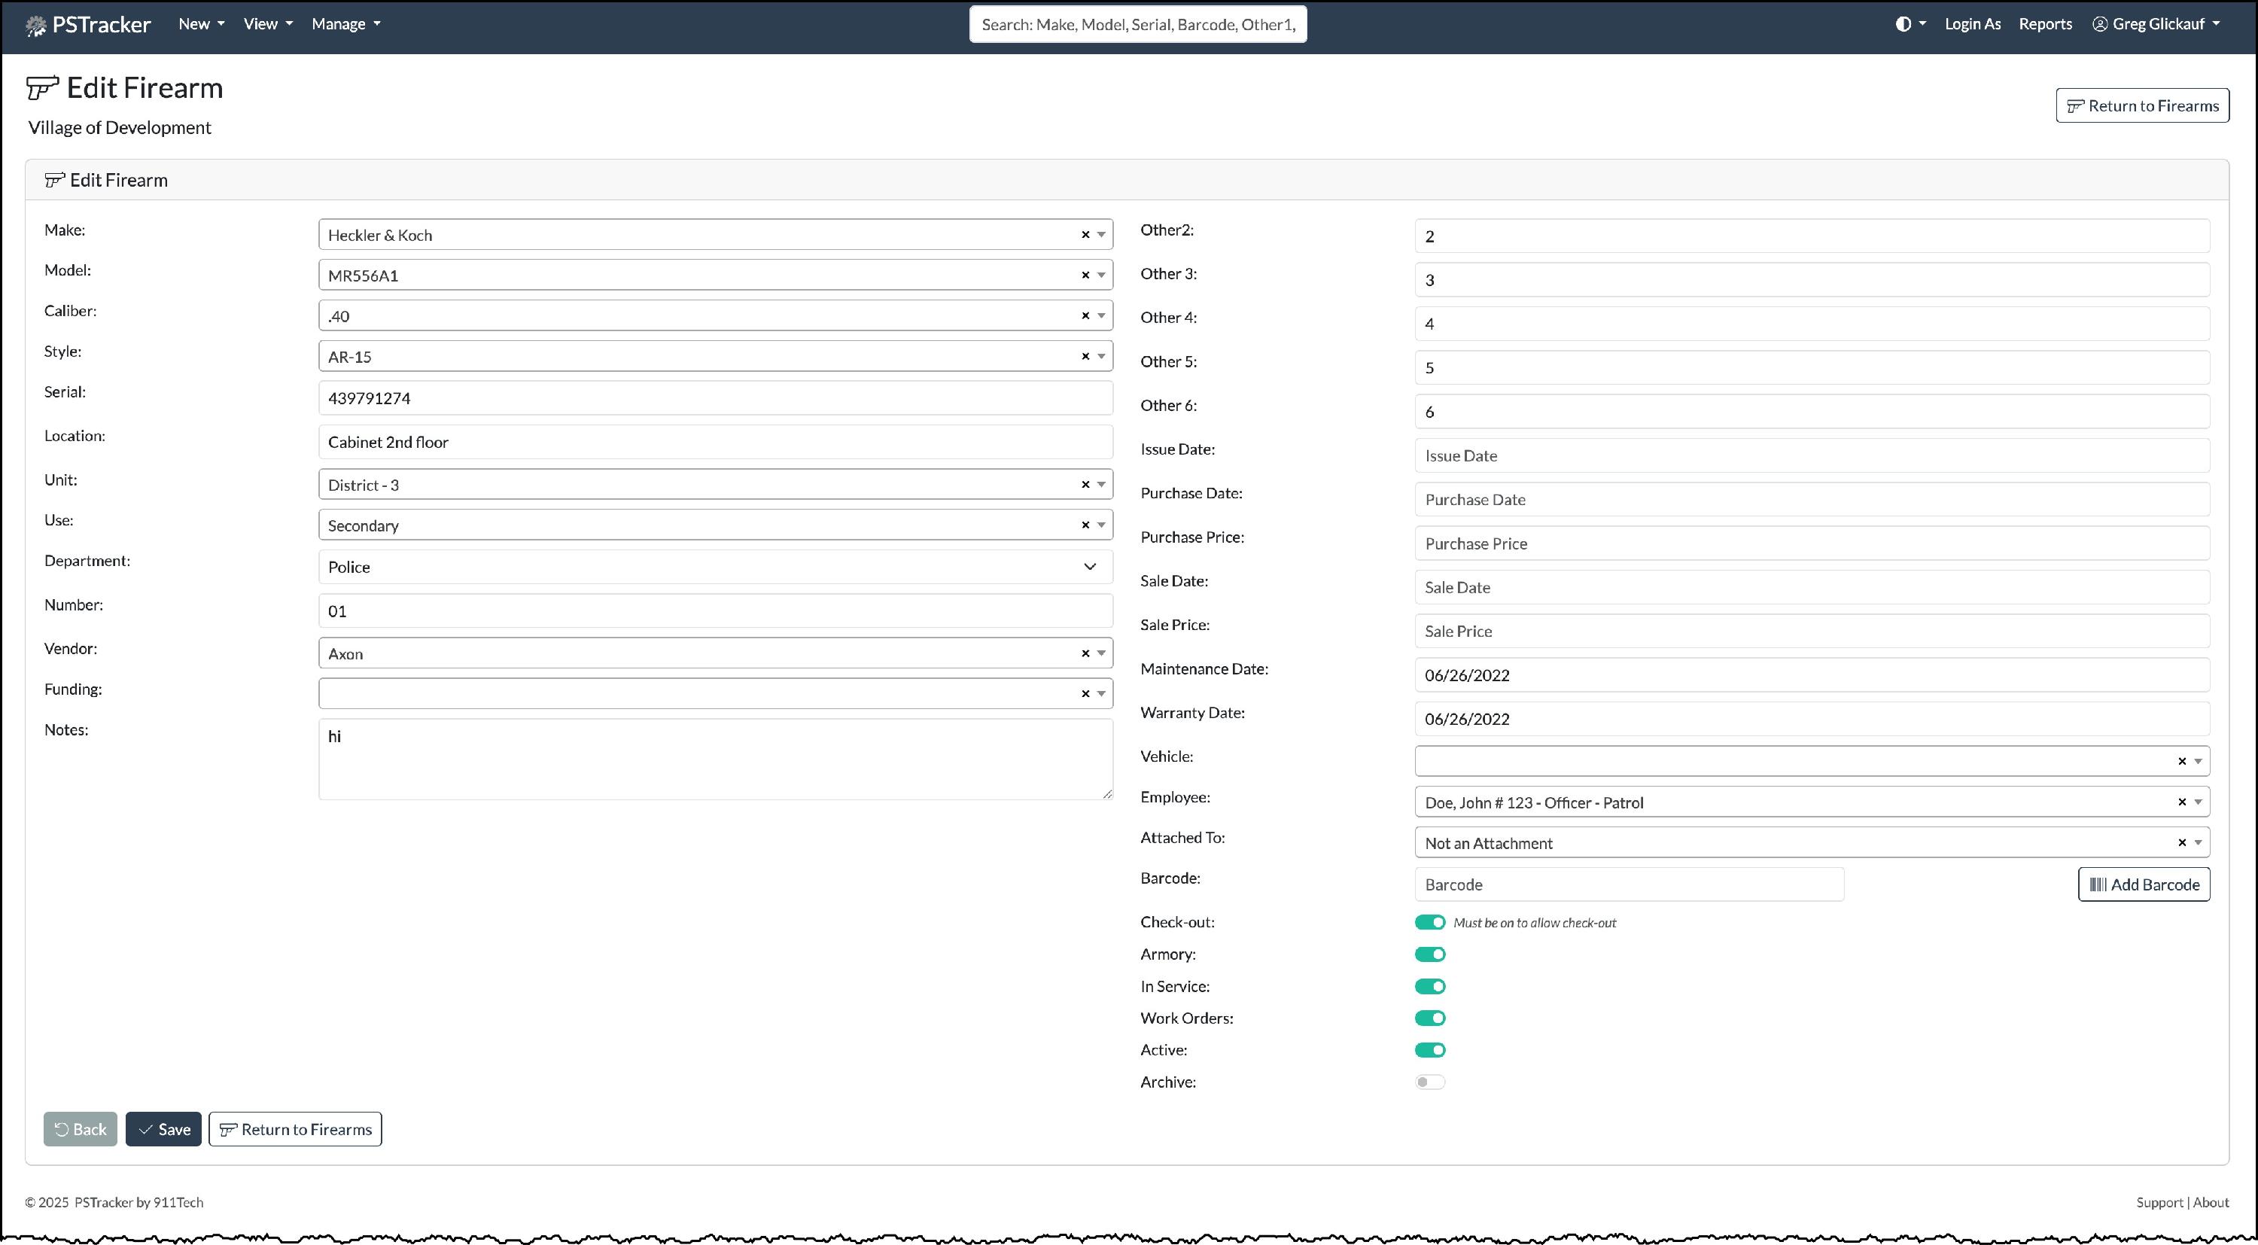The height and width of the screenshot is (1245, 2258).
Task: Clear the Make field with its x icon
Action: [1085, 235]
